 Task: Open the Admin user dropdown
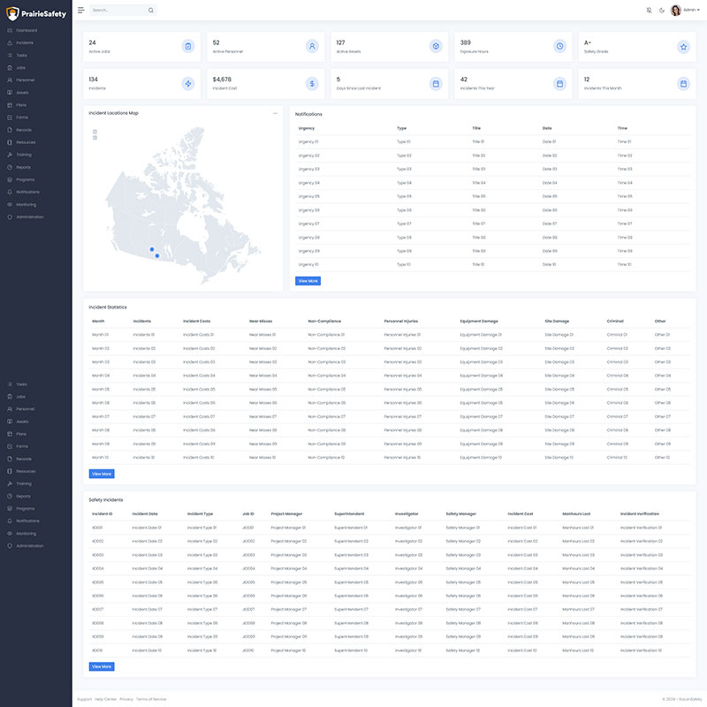click(x=687, y=11)
